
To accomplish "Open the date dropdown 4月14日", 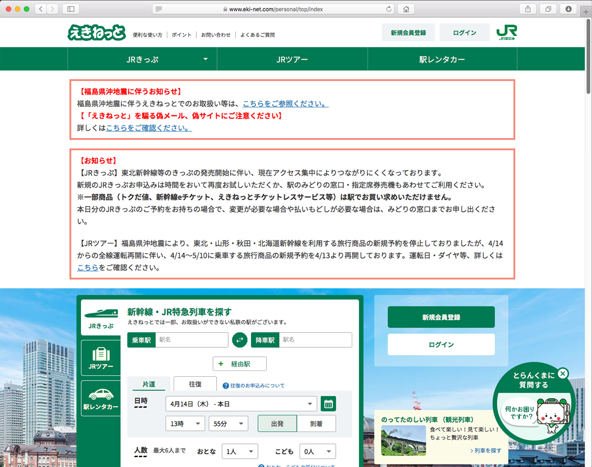I will click(x=241, y=404).
